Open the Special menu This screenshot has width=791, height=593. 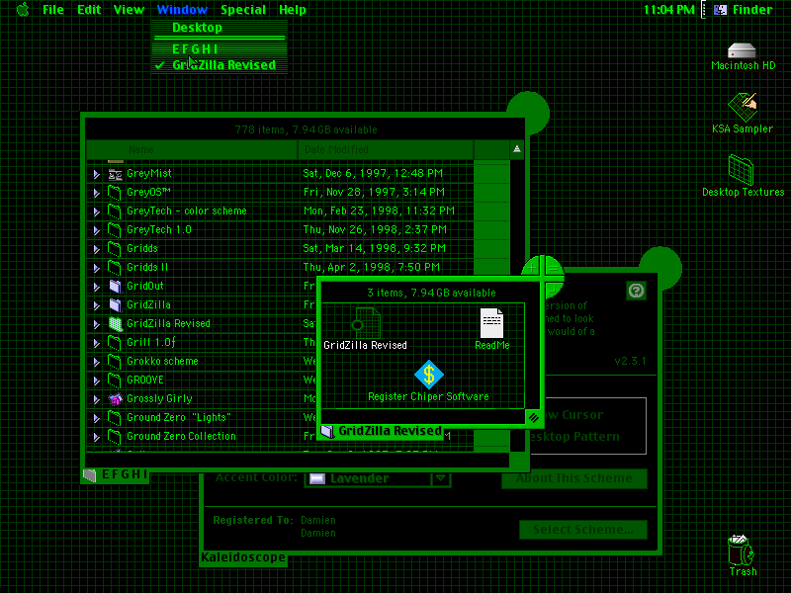click(x=243, y=10)
